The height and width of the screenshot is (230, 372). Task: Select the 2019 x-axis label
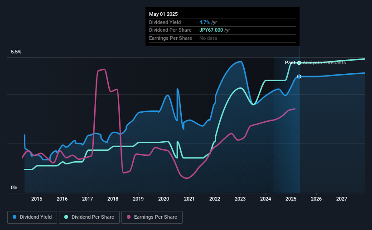[x=138, y=199]
